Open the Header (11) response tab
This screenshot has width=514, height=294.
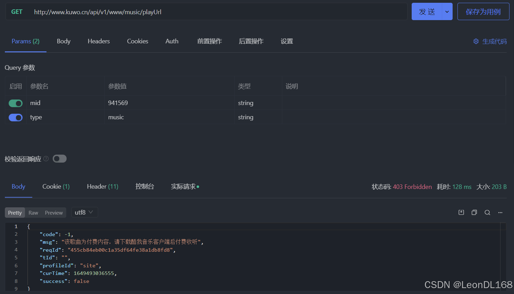point(103,187)
